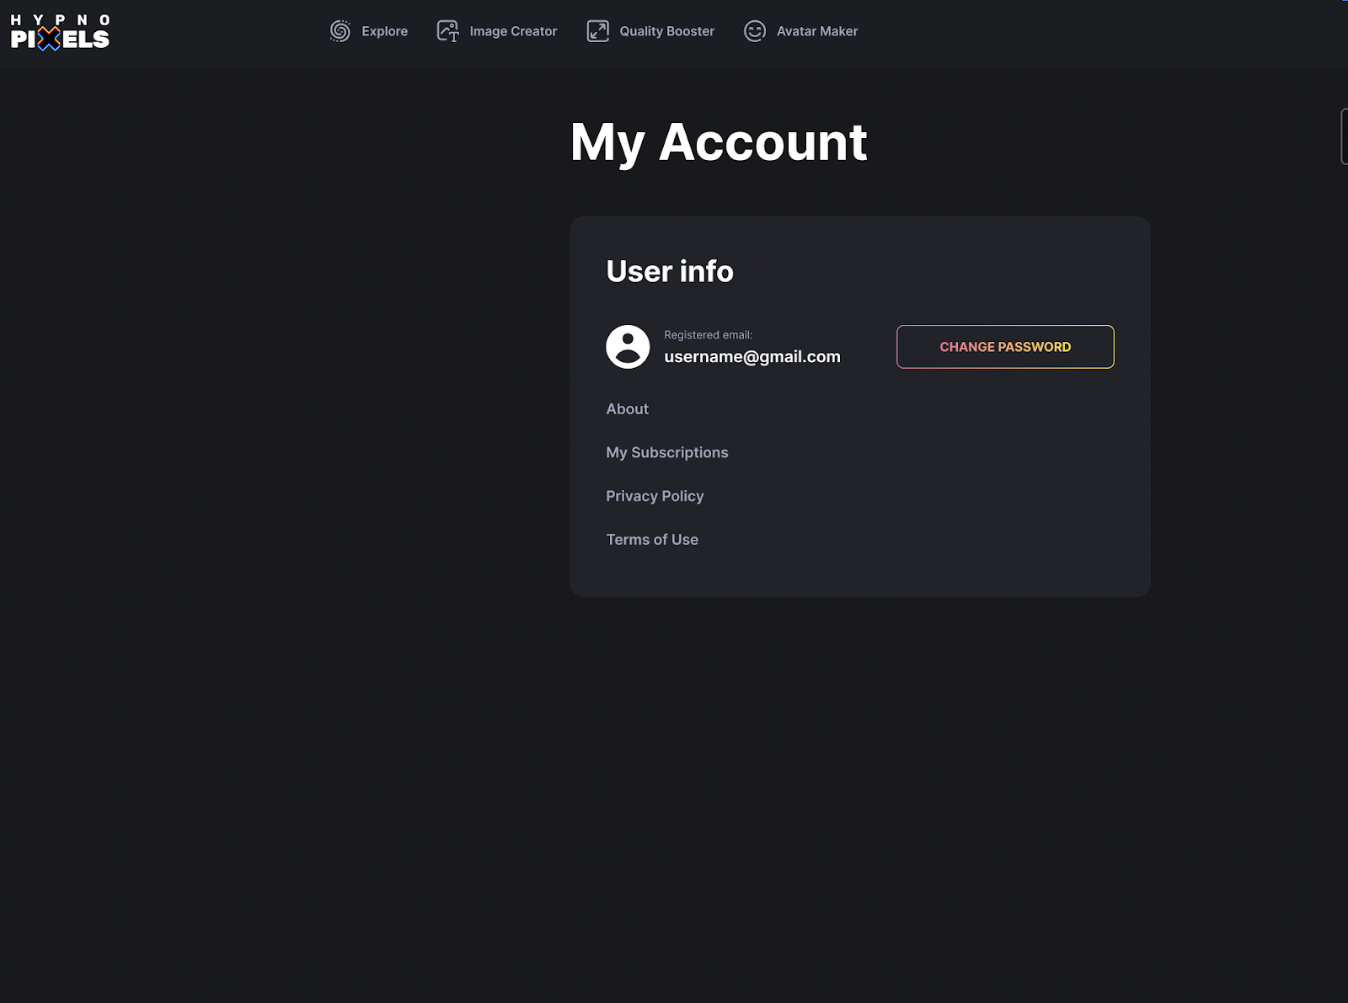
Task: Click the Explore spiral icon
Action: click(340, 31)
